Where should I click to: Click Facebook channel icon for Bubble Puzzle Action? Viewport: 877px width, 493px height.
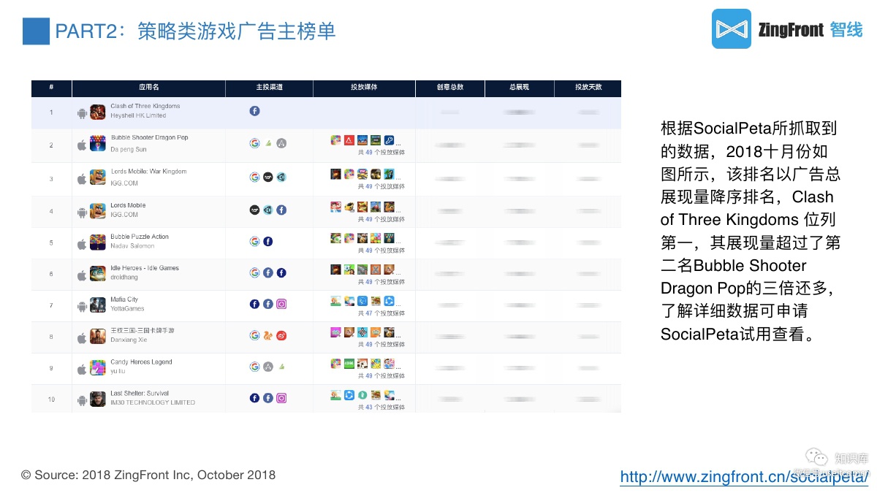268,241
